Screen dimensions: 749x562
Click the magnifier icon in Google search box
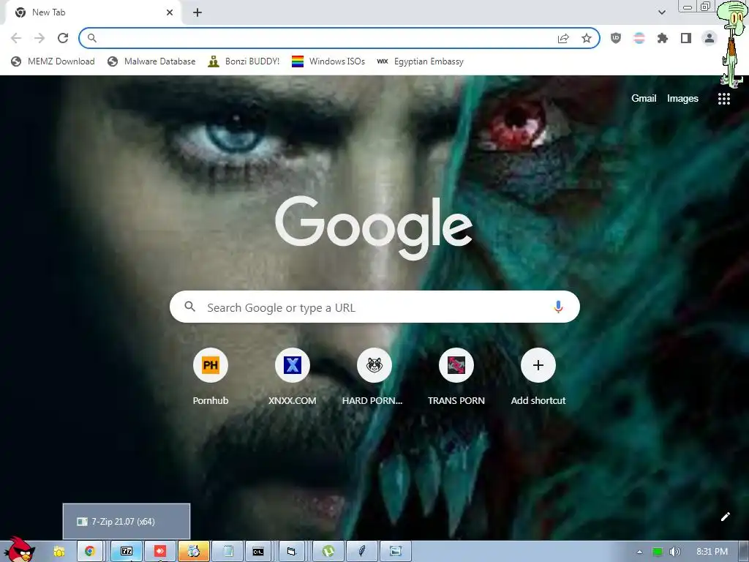point(189,307)
